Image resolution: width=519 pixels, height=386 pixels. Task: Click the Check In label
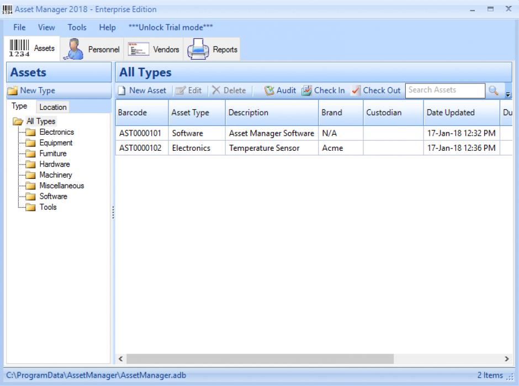click(x=329, y=91)
